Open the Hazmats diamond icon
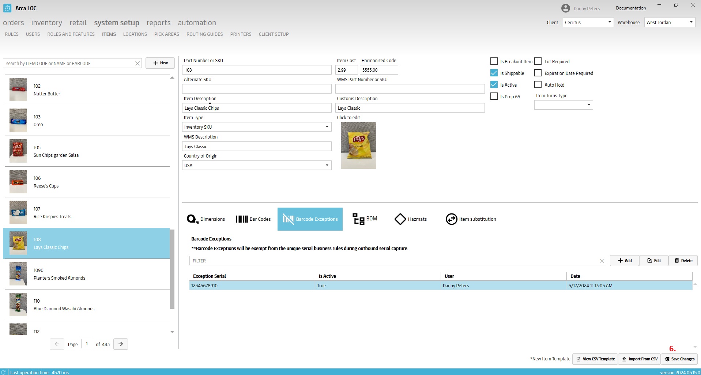 pyautogui.click(x=400, y=219)
